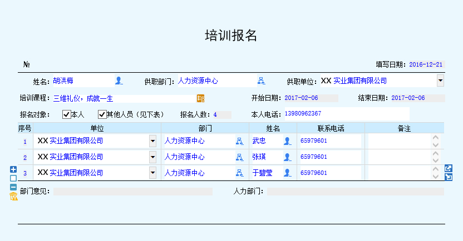The width and height of the screenshot is (463, 241).
Task: Uncheck 其他人员（见下表） checkbox
Action: tap(102, 114)
